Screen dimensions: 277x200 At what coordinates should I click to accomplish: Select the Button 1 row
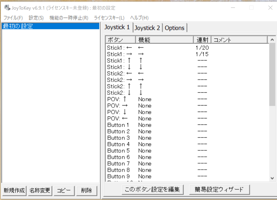pyautogui.click(x=187, y=125)
